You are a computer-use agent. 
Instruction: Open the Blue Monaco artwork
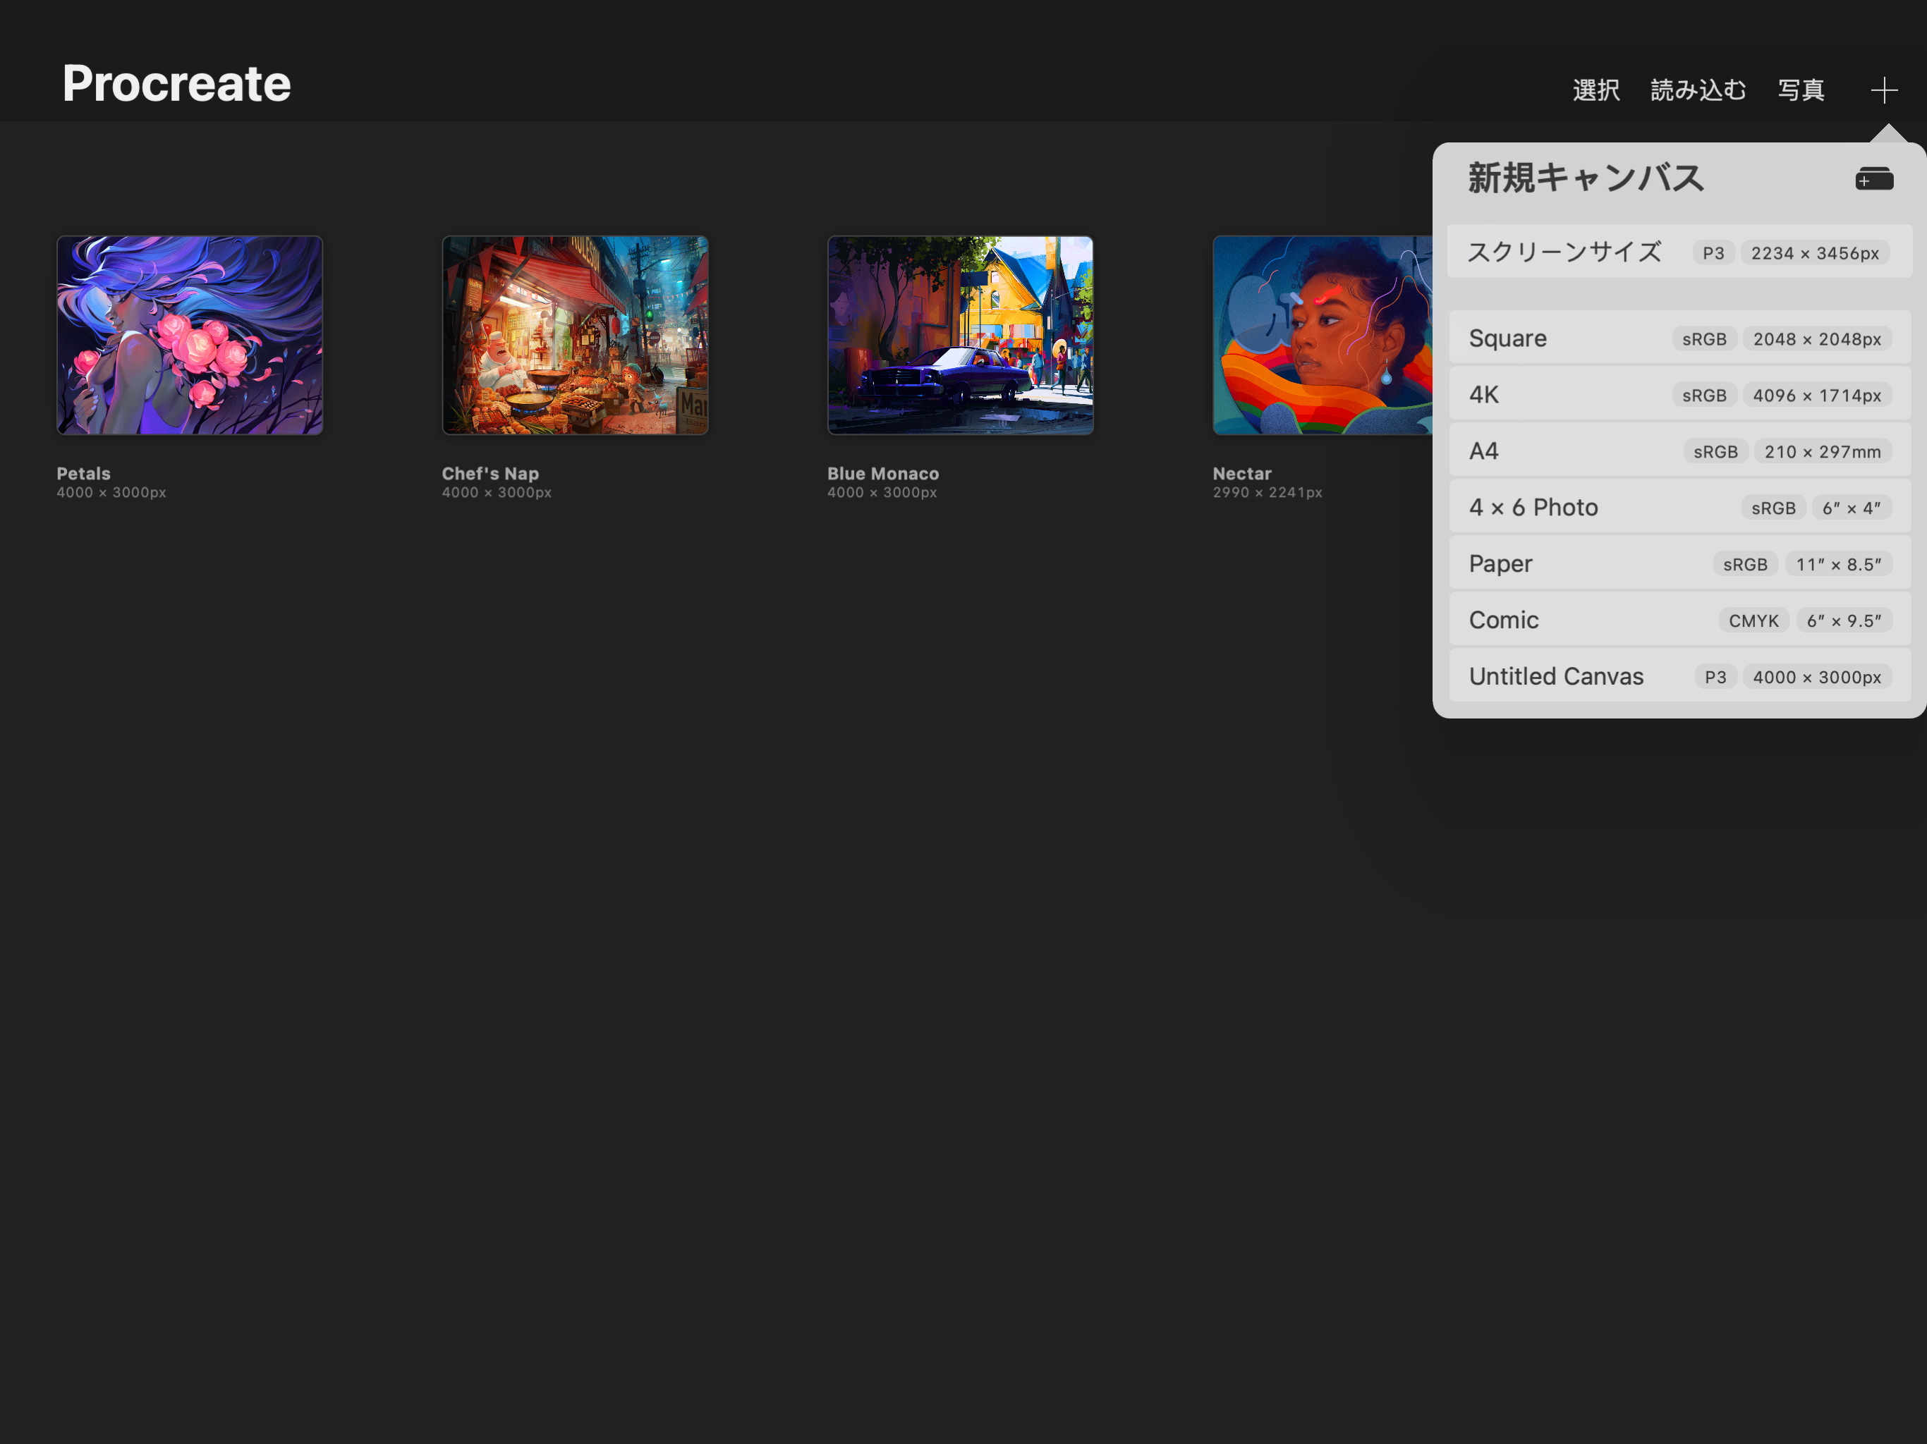pos(960,336)
